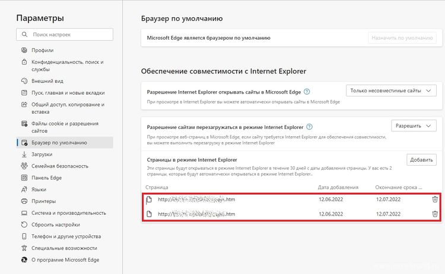Open Специальные возможности settings
Viewport: 445px width, 274px height.
point(65,248)
